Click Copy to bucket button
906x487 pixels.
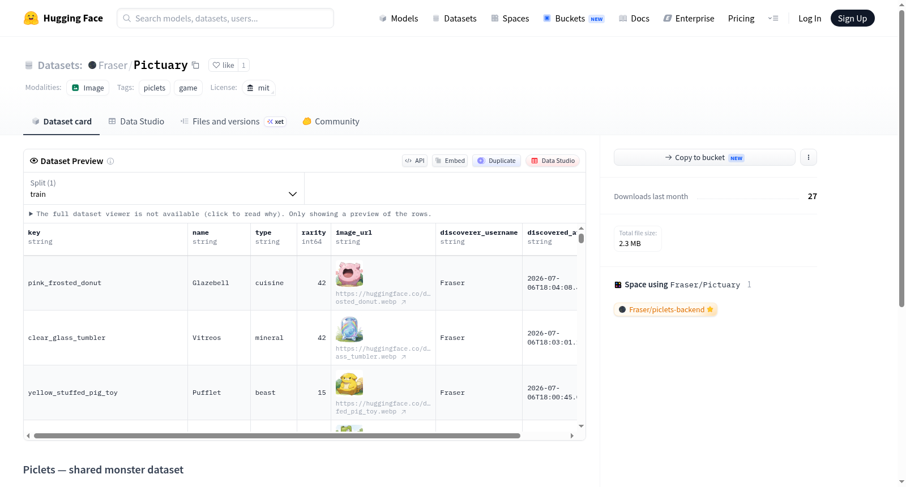click(704, 157)
